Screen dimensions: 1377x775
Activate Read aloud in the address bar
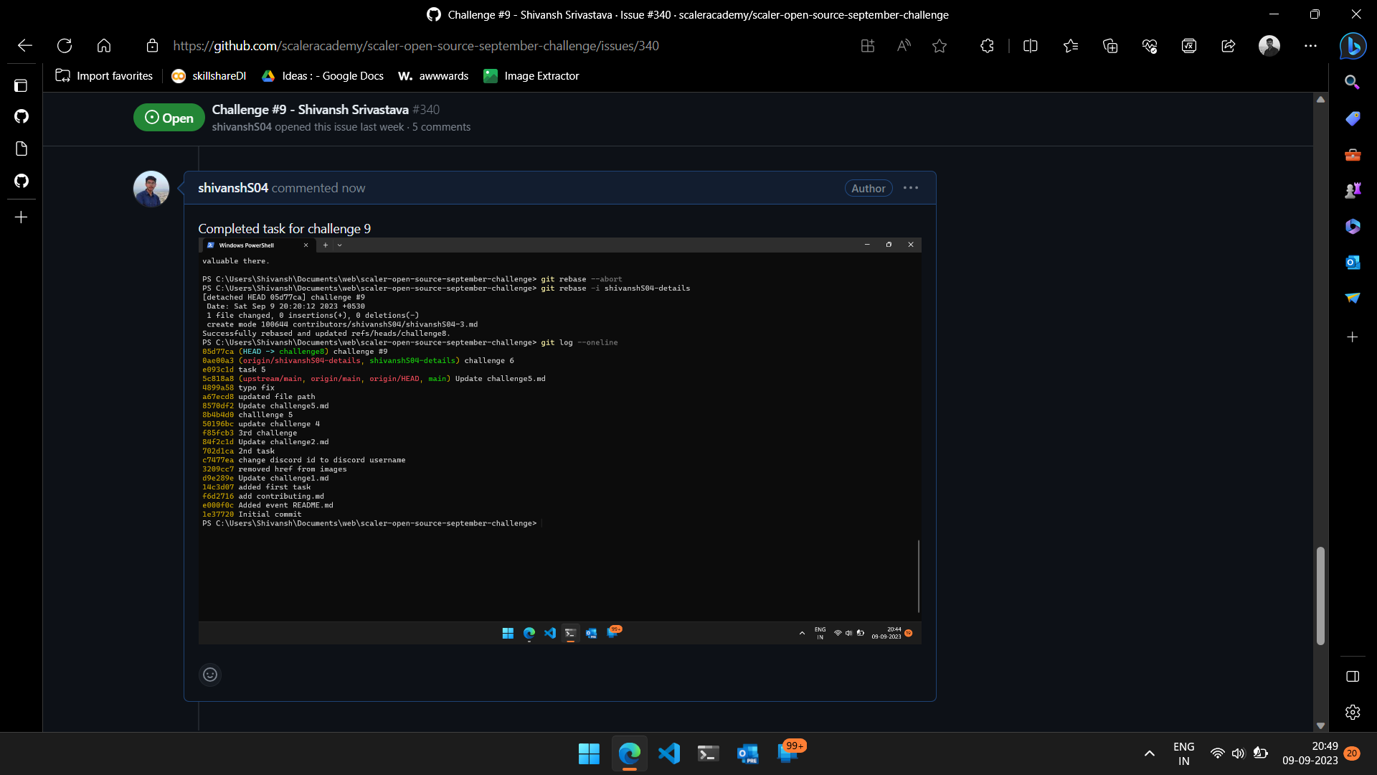903,45
